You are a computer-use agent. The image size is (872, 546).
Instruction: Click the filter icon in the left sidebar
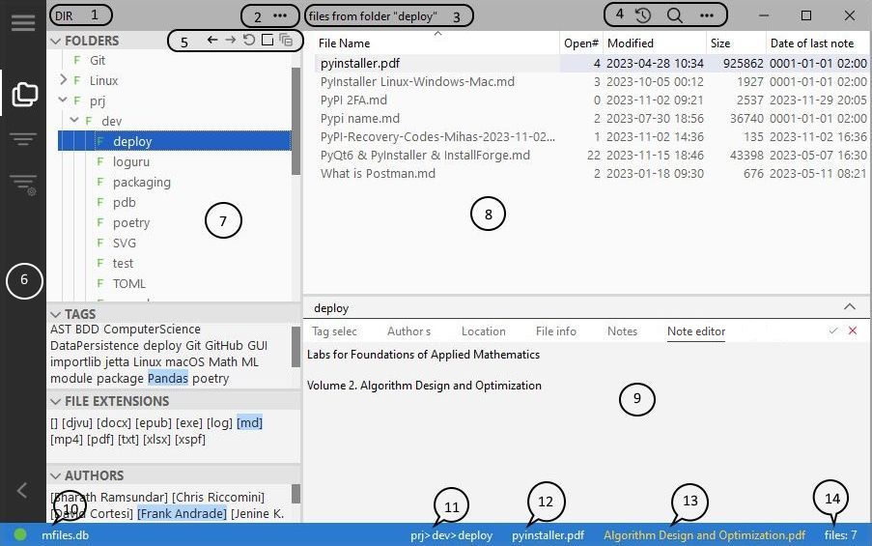click(23, 138)
